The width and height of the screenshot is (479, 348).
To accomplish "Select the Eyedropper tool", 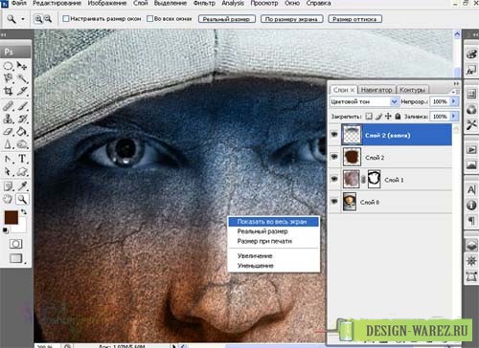I will tap(22, 185).
